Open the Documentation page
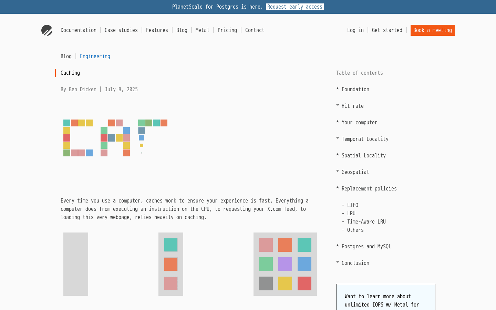496x310 pixels. pyautogui.click(x=79, y=30)
